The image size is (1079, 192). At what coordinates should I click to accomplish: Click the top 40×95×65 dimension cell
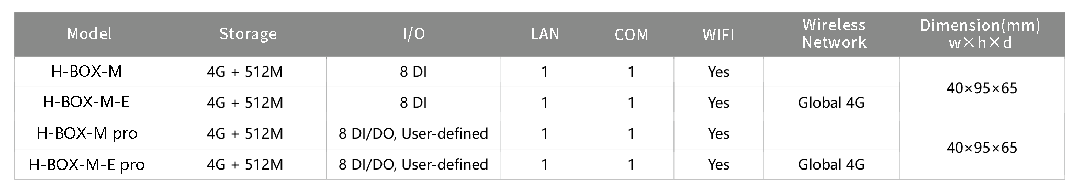click(x=982, y=87)
